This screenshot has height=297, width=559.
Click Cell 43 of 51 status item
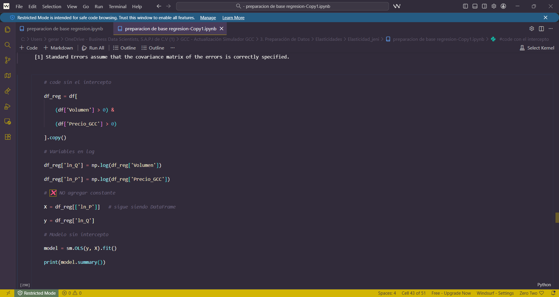point(414,293)
